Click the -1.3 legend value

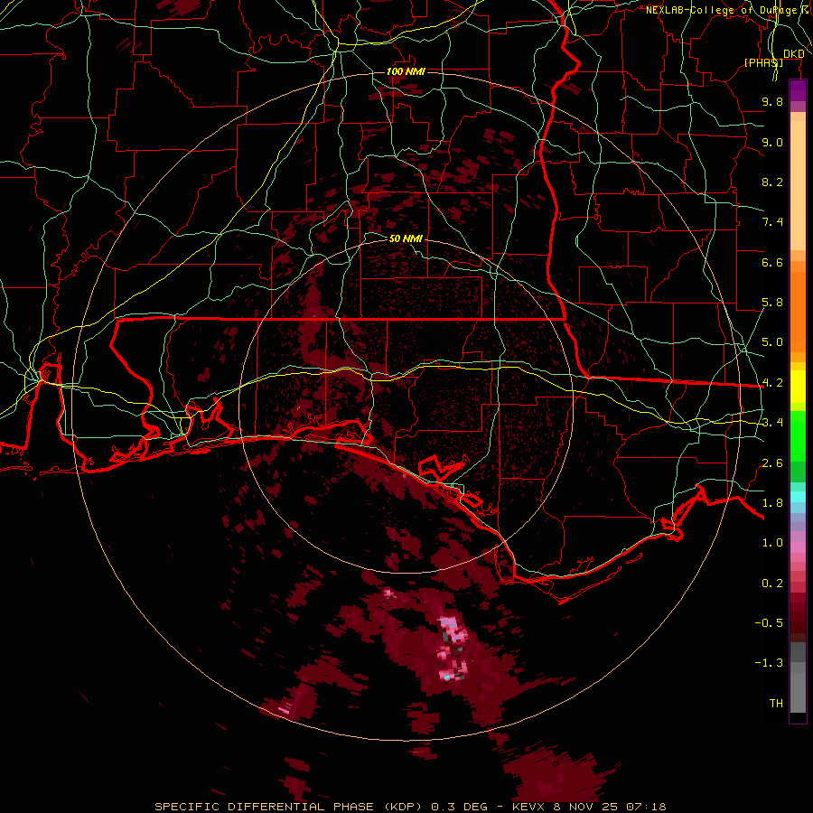[x=769, y=663]
